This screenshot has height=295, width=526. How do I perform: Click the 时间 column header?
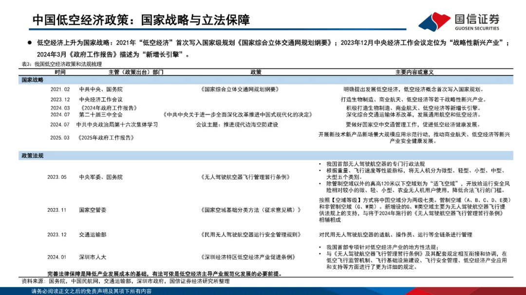point(60,72)
